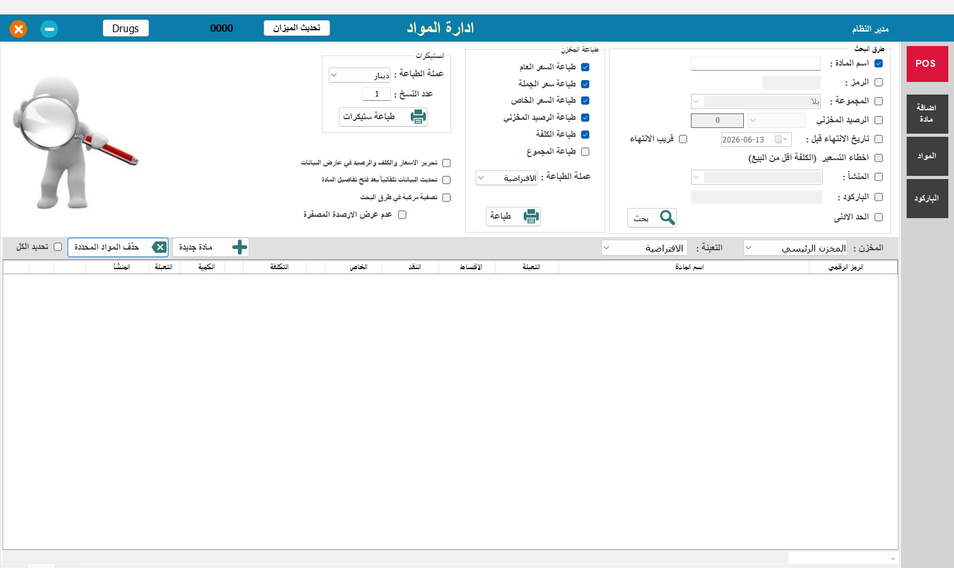Click the barcode input field
954x568 pixels.
757,198
